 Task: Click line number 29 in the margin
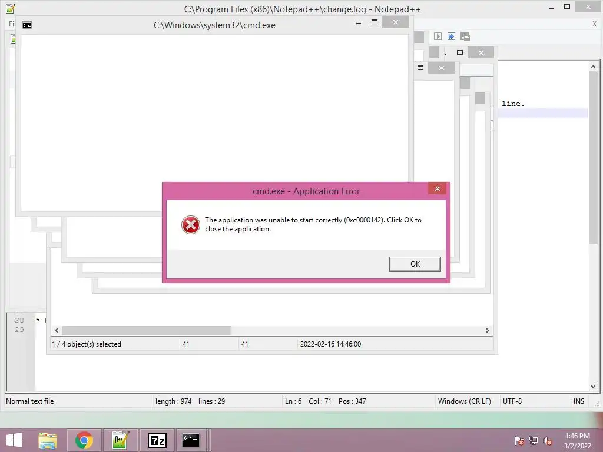19,330
